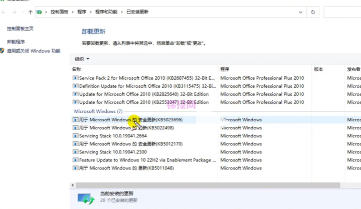Viewport: 361px width, 209px height.
Task: Click 程序 in the breadcrumb
Action: 82,12
